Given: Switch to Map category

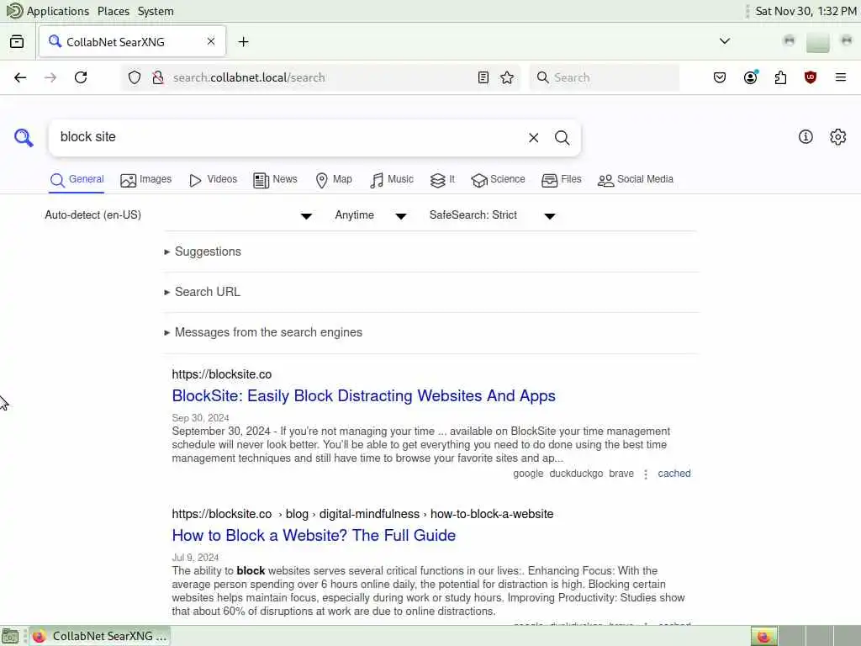Looking at the screenshot, I should point(333,180).
